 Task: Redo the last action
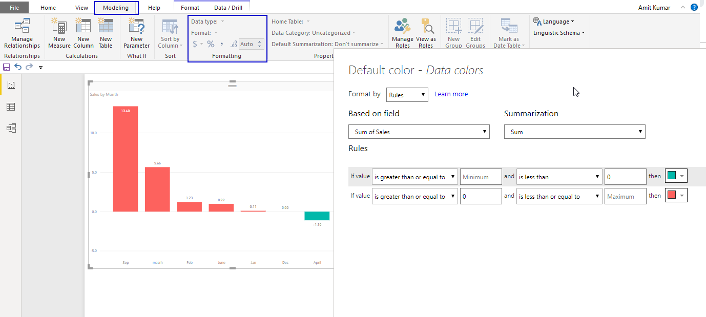click(29, 67)
